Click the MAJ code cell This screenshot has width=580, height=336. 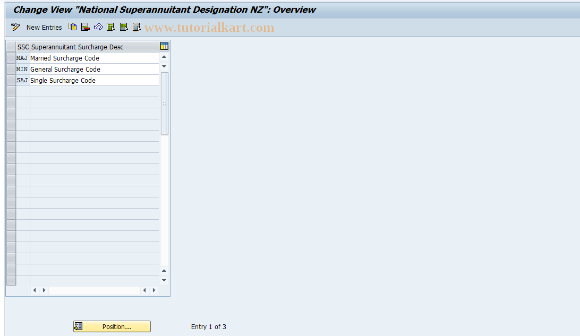point(22,58)
